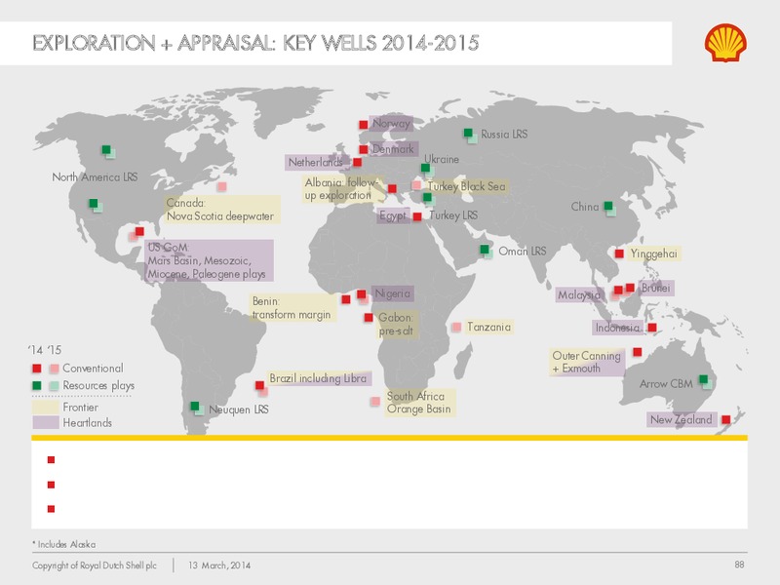The height and width of the screenshot is (585, 780).
Task: Click the '13 March, 2014' date
Action: 219,565
